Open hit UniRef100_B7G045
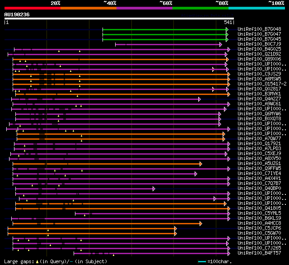Viewport: 289px width, 265px height. click(259, 39)
